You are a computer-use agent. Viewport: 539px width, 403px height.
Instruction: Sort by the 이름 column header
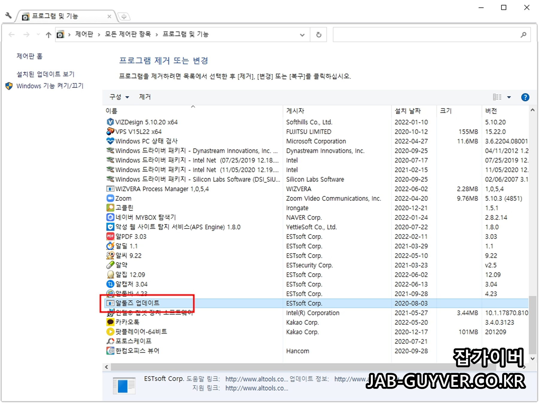click(x=193, y=111)
